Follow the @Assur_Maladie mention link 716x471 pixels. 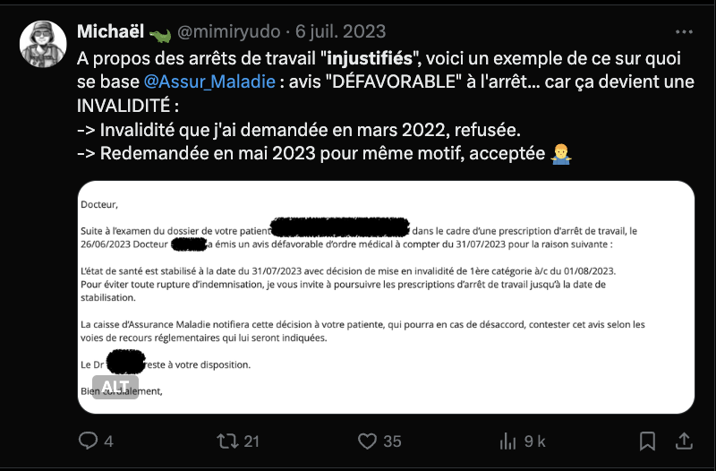coord(209,81)
